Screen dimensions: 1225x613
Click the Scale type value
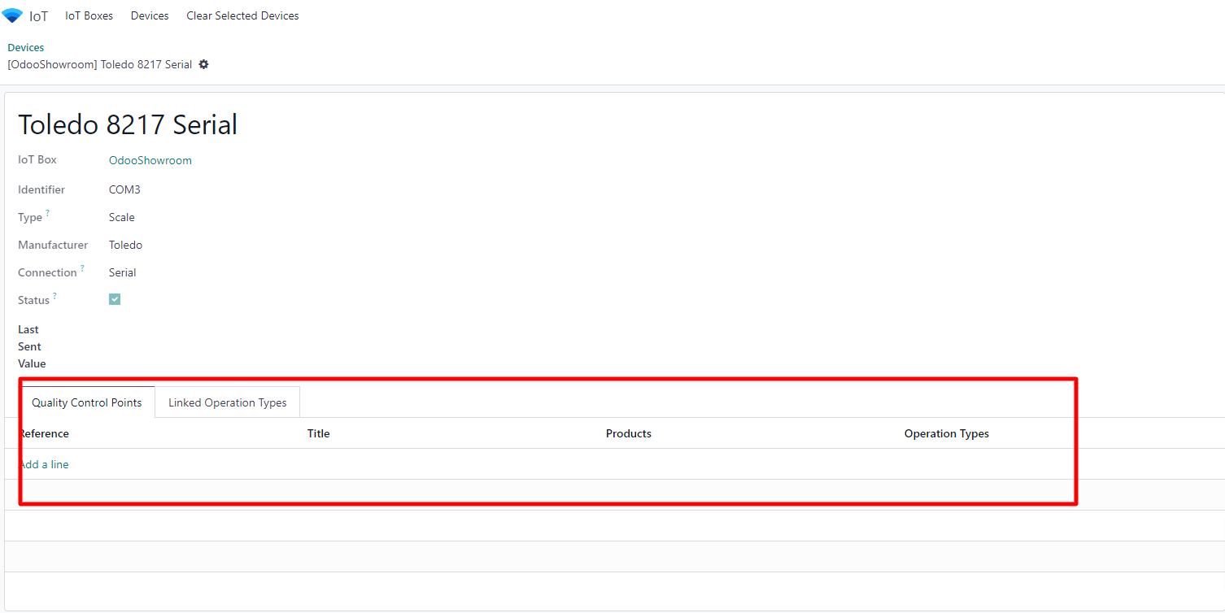122,217
